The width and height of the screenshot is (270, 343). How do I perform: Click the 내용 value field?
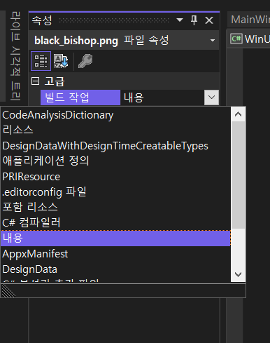tap(162, 97)
